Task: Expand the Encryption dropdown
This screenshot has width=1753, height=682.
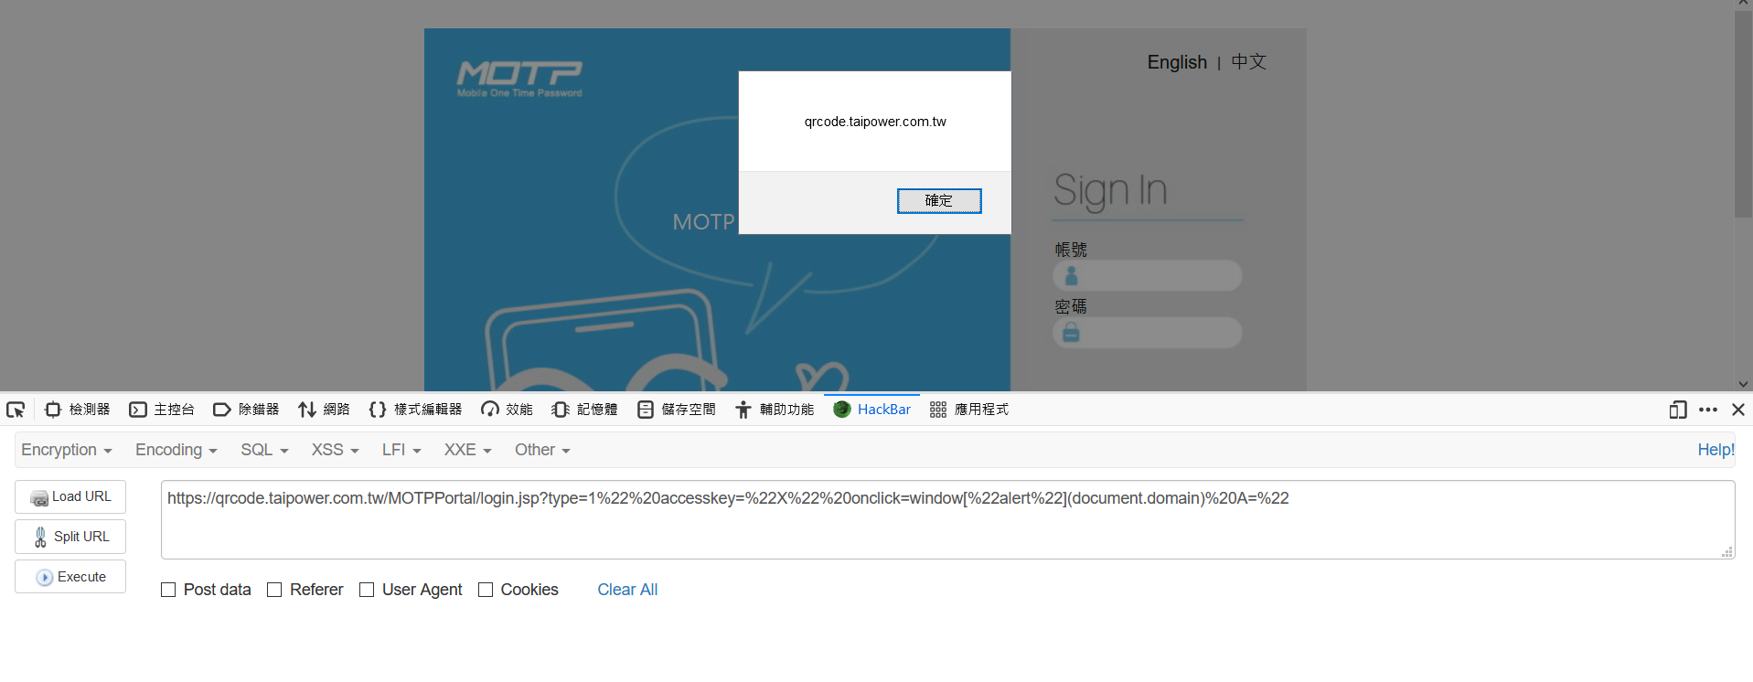Action: [67, 450]
